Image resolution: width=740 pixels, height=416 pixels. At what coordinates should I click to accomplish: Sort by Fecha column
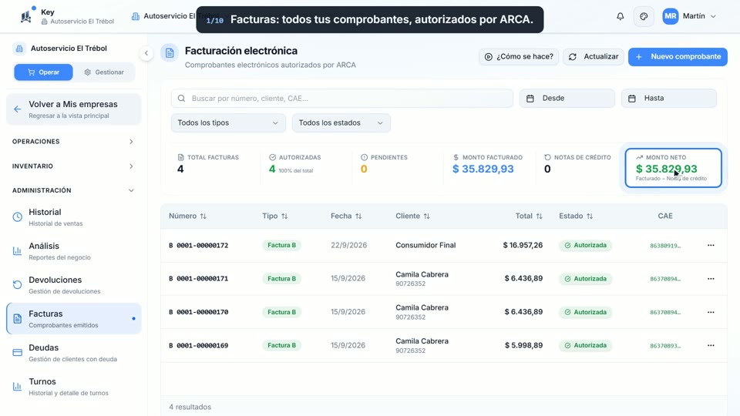pos(346,216)
